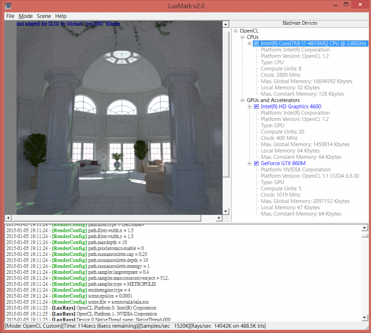Click 'Platform: NVIDIA Corporation' row
Image resolution: width=371 pixels, height=333 pixels.
(296, 170)
